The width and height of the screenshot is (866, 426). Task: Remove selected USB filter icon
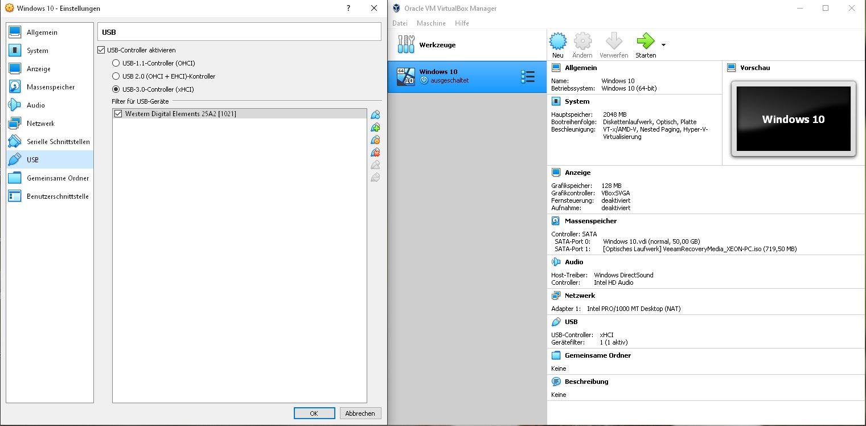pos(375,152)
